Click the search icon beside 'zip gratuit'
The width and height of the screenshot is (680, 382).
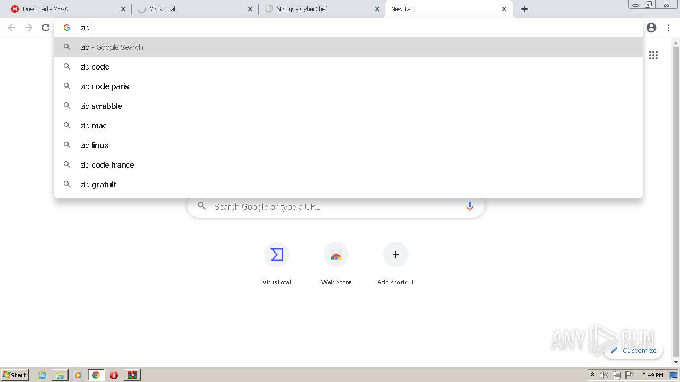[67, 184]
